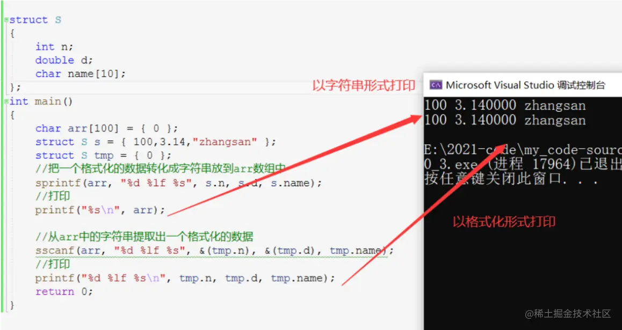Click the struct S keyword in code

click(32, 19)
